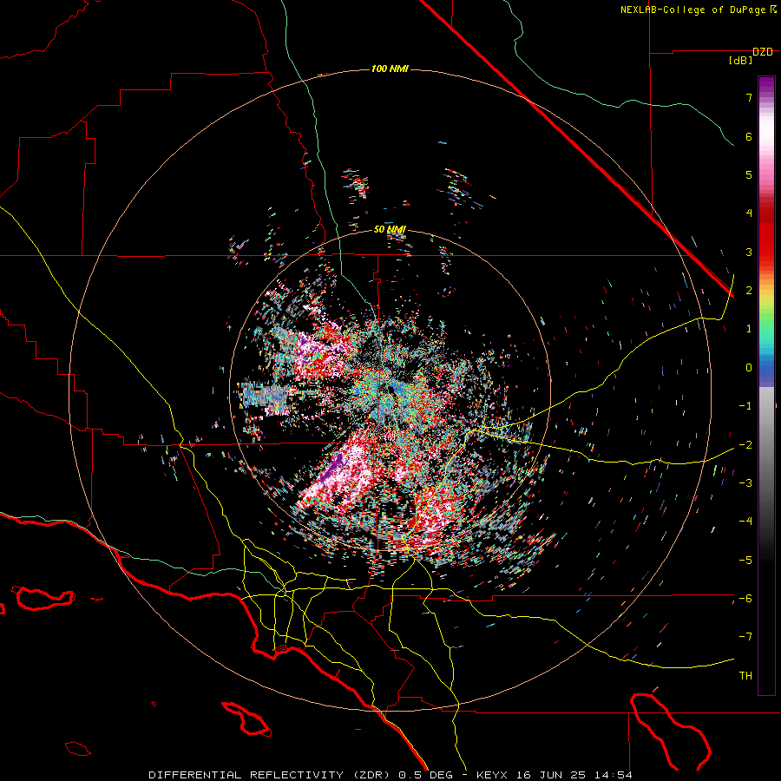Click the 5 value on the dB scale
The height and width of the screenshot is (781, 781).
pos(749,174)
